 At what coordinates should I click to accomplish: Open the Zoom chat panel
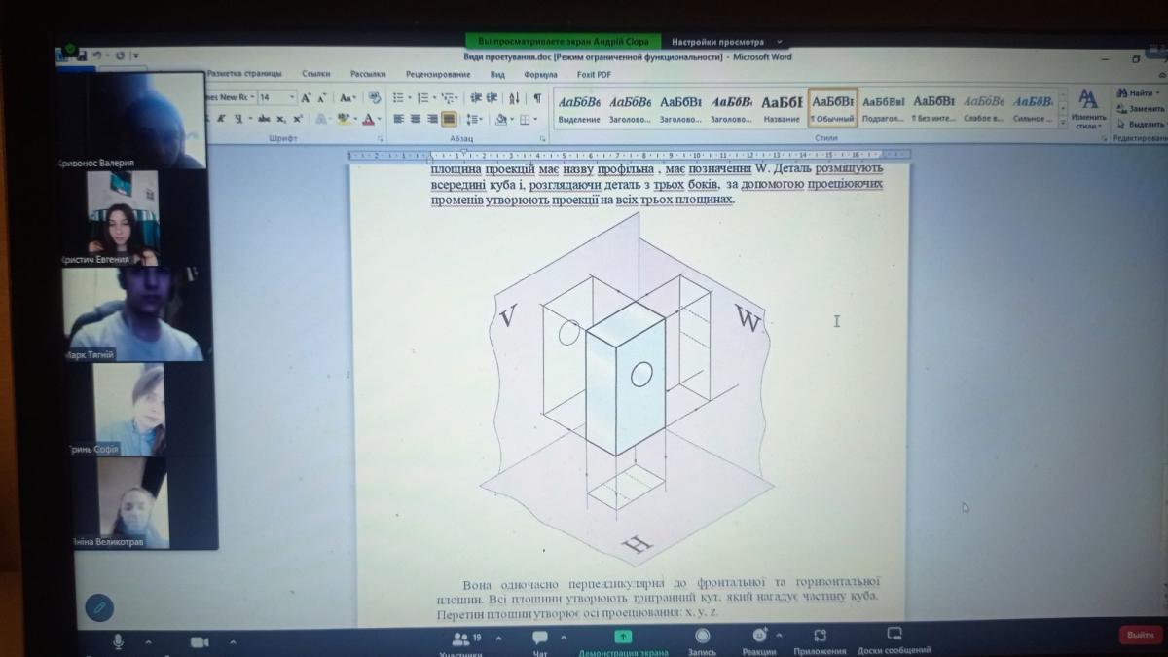point(540,638)
